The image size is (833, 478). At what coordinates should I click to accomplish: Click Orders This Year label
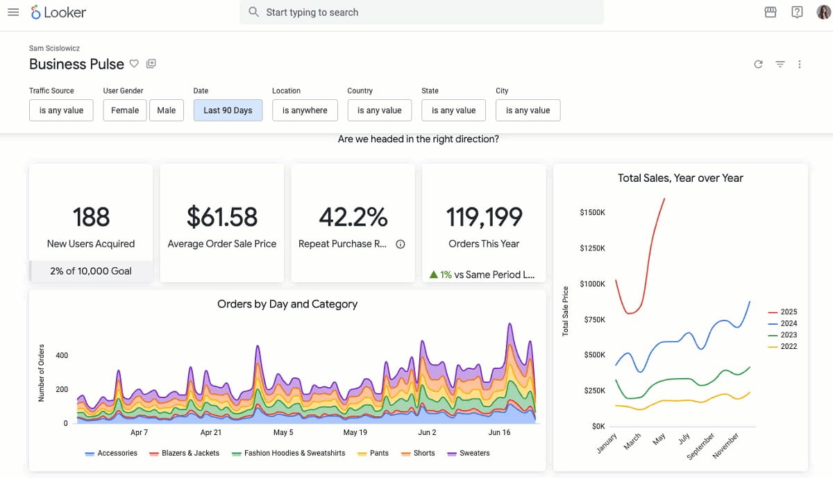(484, 244)
